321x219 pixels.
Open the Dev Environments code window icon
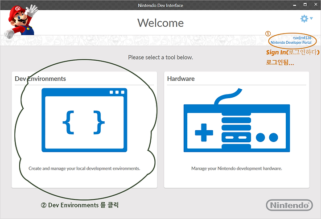click(x=84, y=120)
